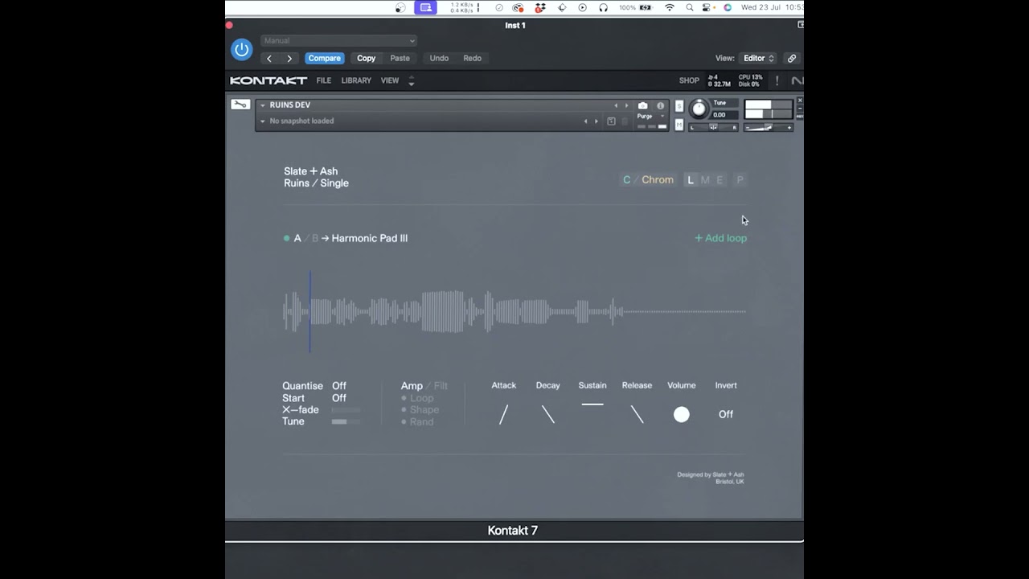Open the Manual preset dropdown
This screenshot has width=1029, height=579.
click(338, 41)
